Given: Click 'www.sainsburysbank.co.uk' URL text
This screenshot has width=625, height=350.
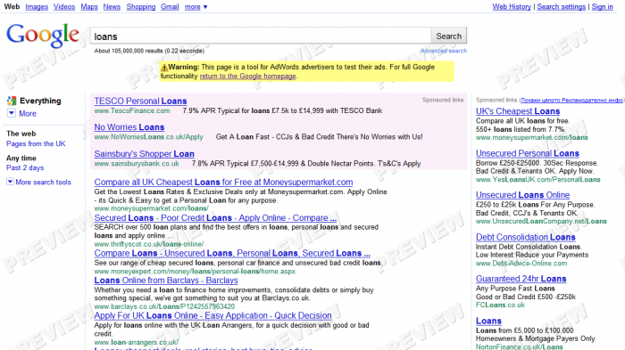Looking at the screenshot, I should [137, 164].
